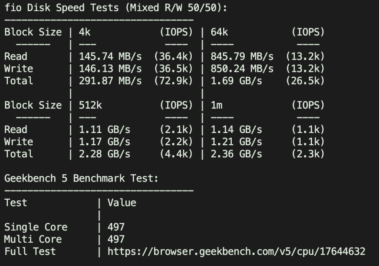Click the 512k total speed 2.28 GB/s
Viewport: 379px width, 266px height.
tap(104, 154)
